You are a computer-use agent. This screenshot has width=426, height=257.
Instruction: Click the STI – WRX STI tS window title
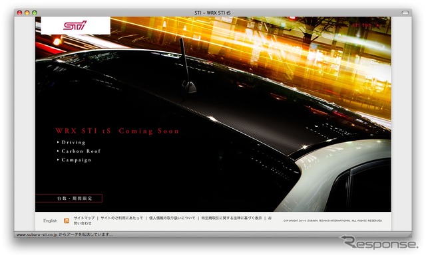coord(212,13)
